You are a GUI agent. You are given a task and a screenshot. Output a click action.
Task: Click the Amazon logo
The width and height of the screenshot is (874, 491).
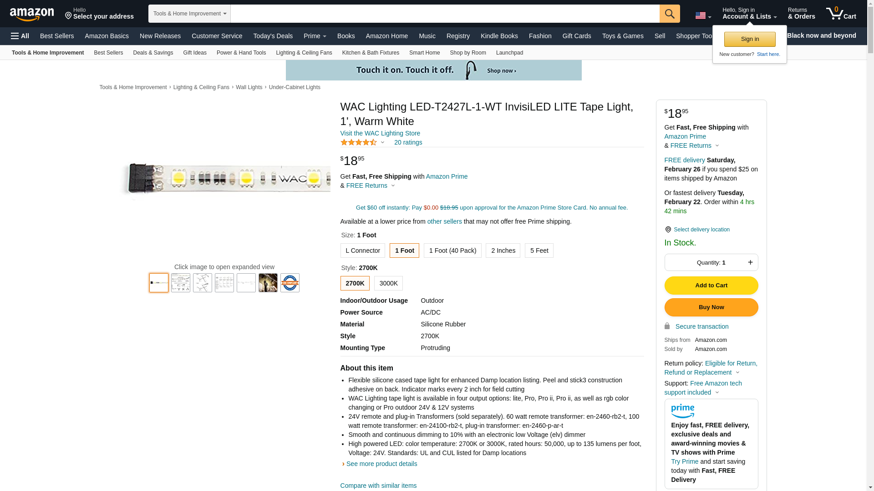tap(32, 15)
